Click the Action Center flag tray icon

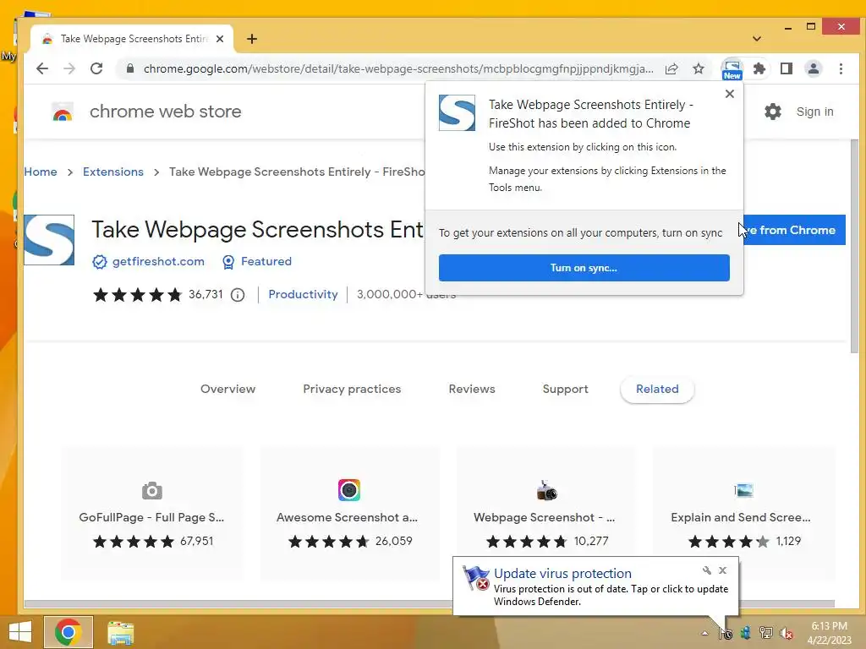coord(726,633)
